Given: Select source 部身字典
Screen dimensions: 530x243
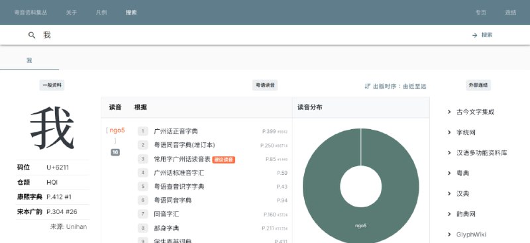Looking at the screenshot, I should [x=166, y=228].
